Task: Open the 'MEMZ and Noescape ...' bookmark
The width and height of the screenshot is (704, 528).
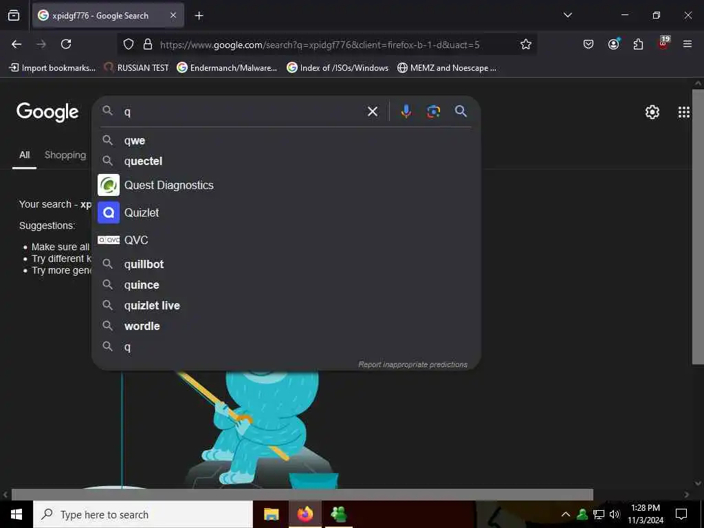Action: (447, 68)
